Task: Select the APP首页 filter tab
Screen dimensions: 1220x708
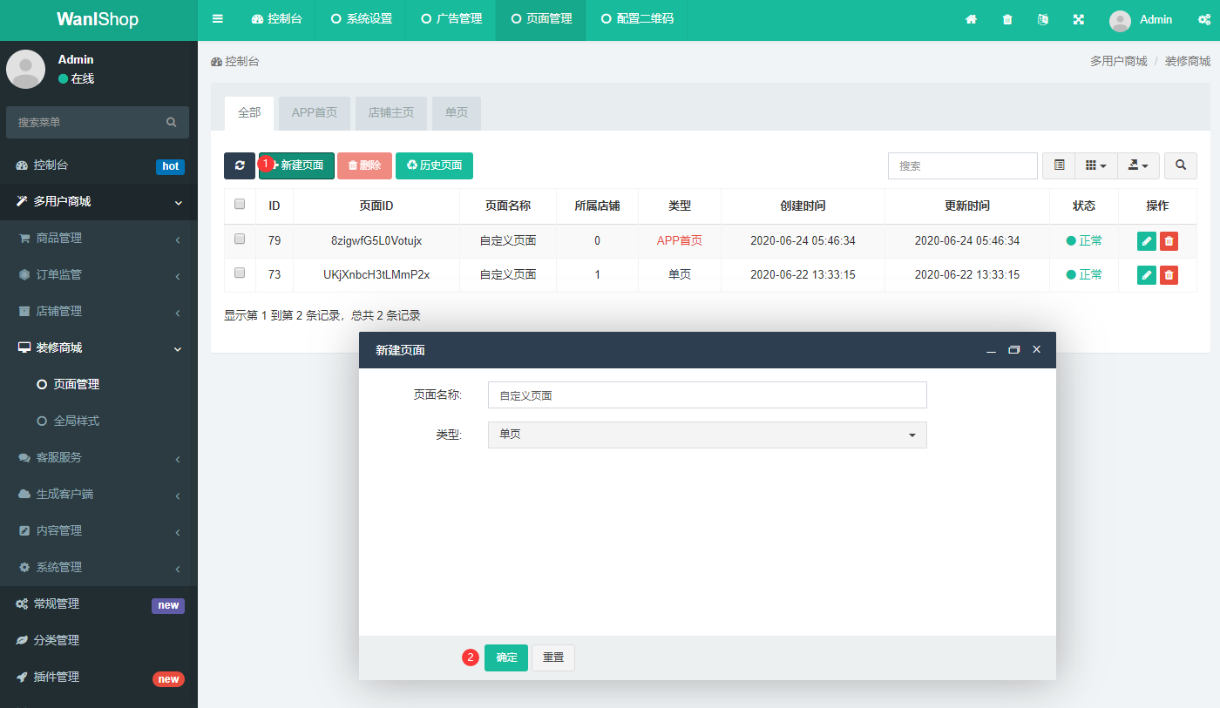Action: 315,113
